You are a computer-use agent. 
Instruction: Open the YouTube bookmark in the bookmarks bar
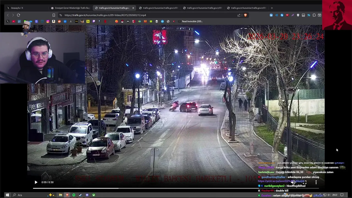pyautogui.click(x=13, y=21)
